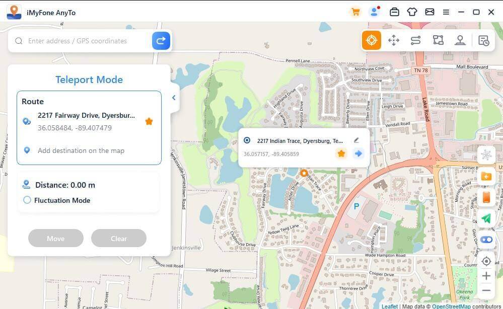Open the T-shirt skins icon
The width and height of the screenshot is (503, 309).
412,12
